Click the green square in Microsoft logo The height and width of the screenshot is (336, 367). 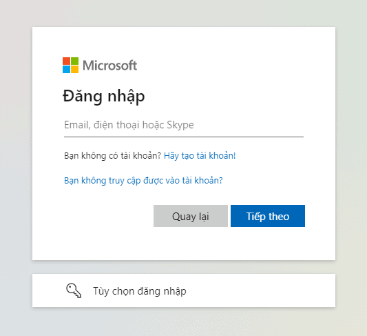(x=74, y=61)
